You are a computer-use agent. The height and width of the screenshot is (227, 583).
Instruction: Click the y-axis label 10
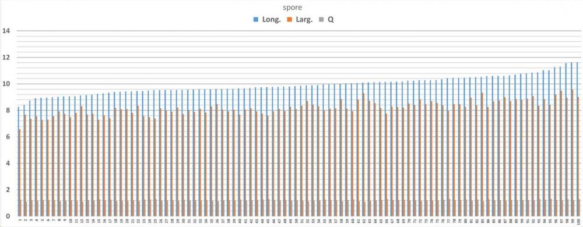pyautogui.click(x=5, y=84)
